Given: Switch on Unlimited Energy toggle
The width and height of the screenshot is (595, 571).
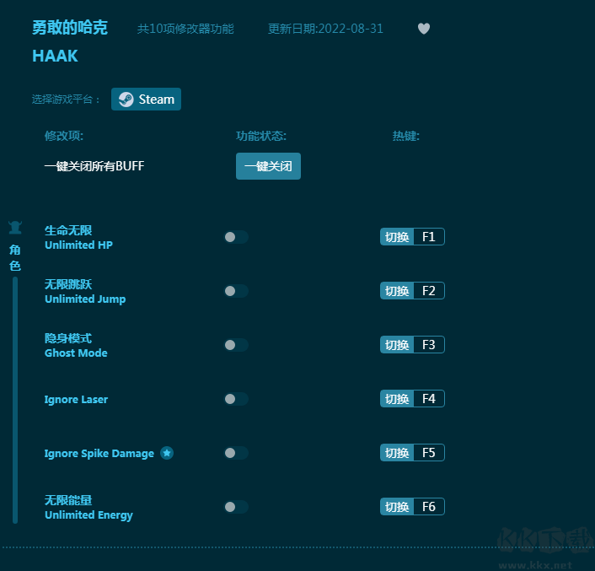Looking at the screenshot, I should click(x=236, y=506).
